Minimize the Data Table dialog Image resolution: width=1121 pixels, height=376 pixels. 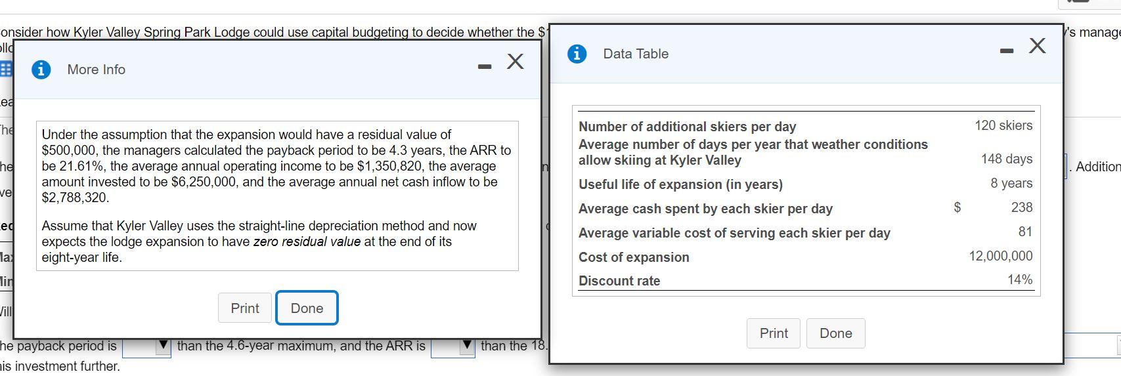click(1007, 51)
